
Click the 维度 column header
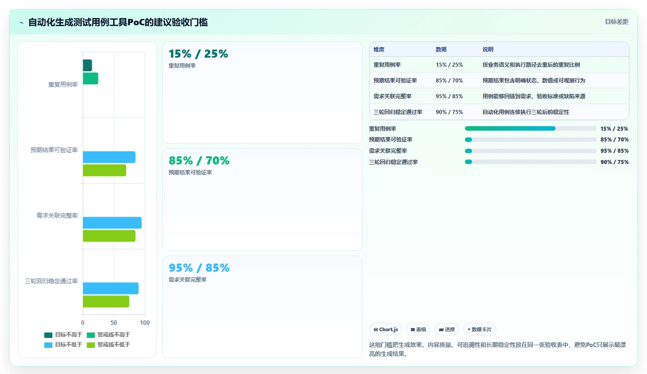tap(379, 50)
